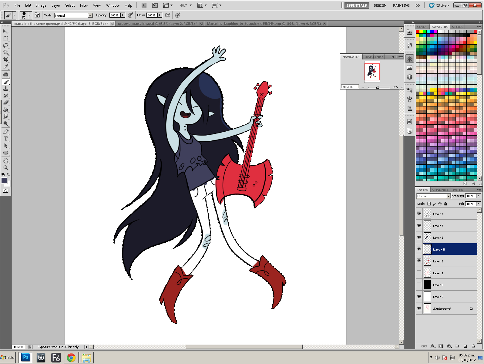Open Google Chrome from the taskbar
484x364 pixels.
[71, 358]
